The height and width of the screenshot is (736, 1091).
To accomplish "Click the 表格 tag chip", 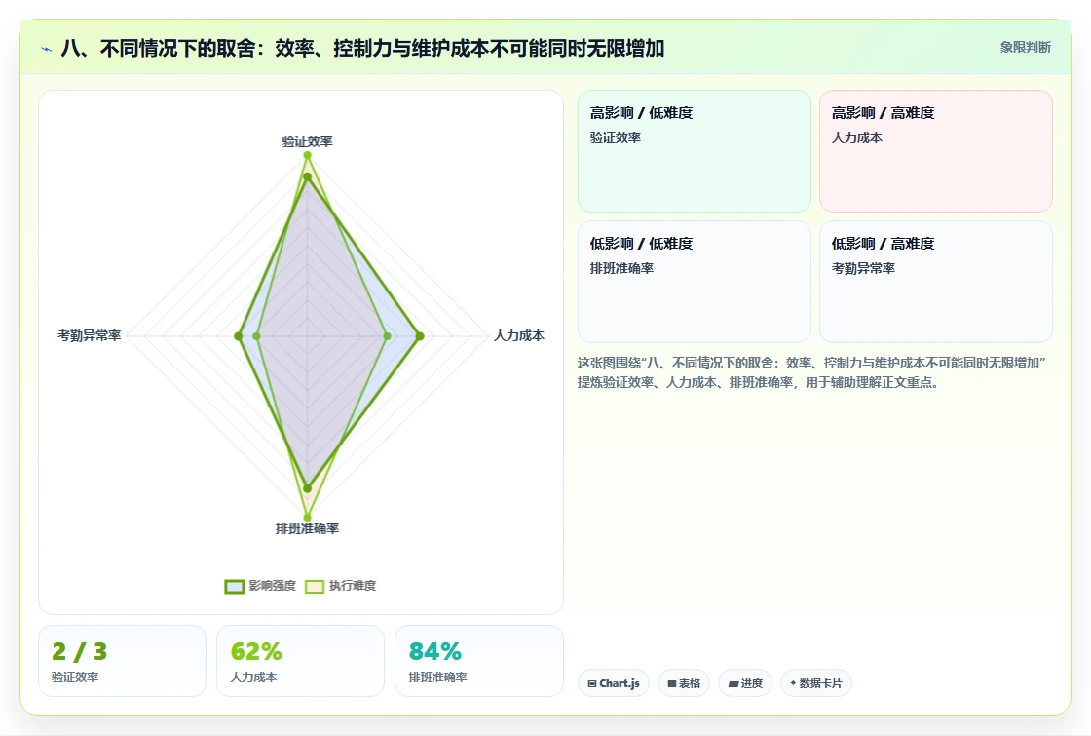I will pyautogui.click(x=683, y=683).
